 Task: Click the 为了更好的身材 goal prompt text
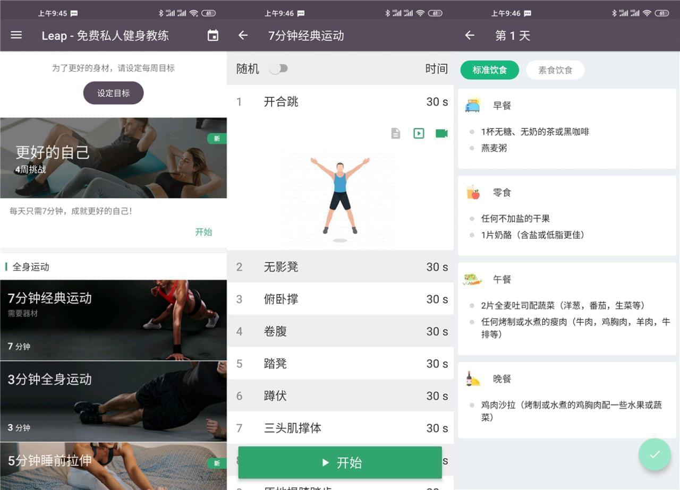(x=113, y=68)
